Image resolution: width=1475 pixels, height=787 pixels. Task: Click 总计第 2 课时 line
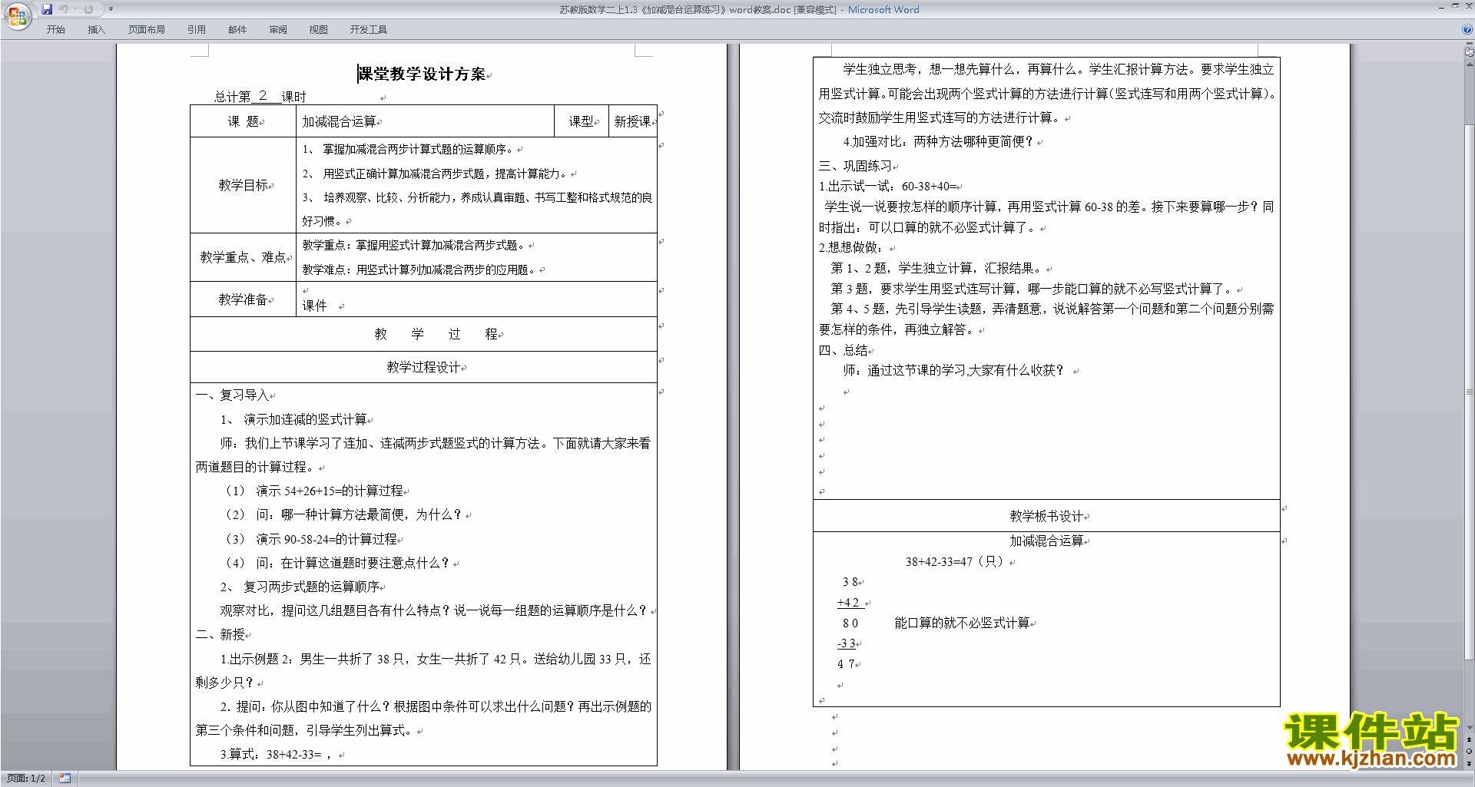(x=260, y=97)
